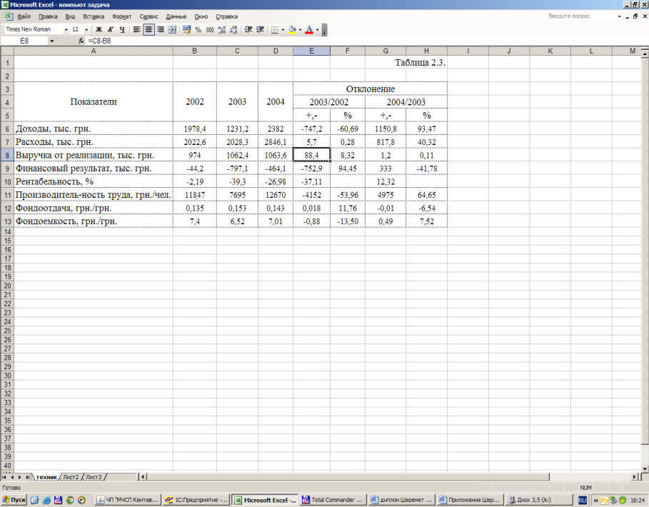The image size is (649, 507).
Task: Switch to the Лист2 sheet tab
Action: point(71,477)
